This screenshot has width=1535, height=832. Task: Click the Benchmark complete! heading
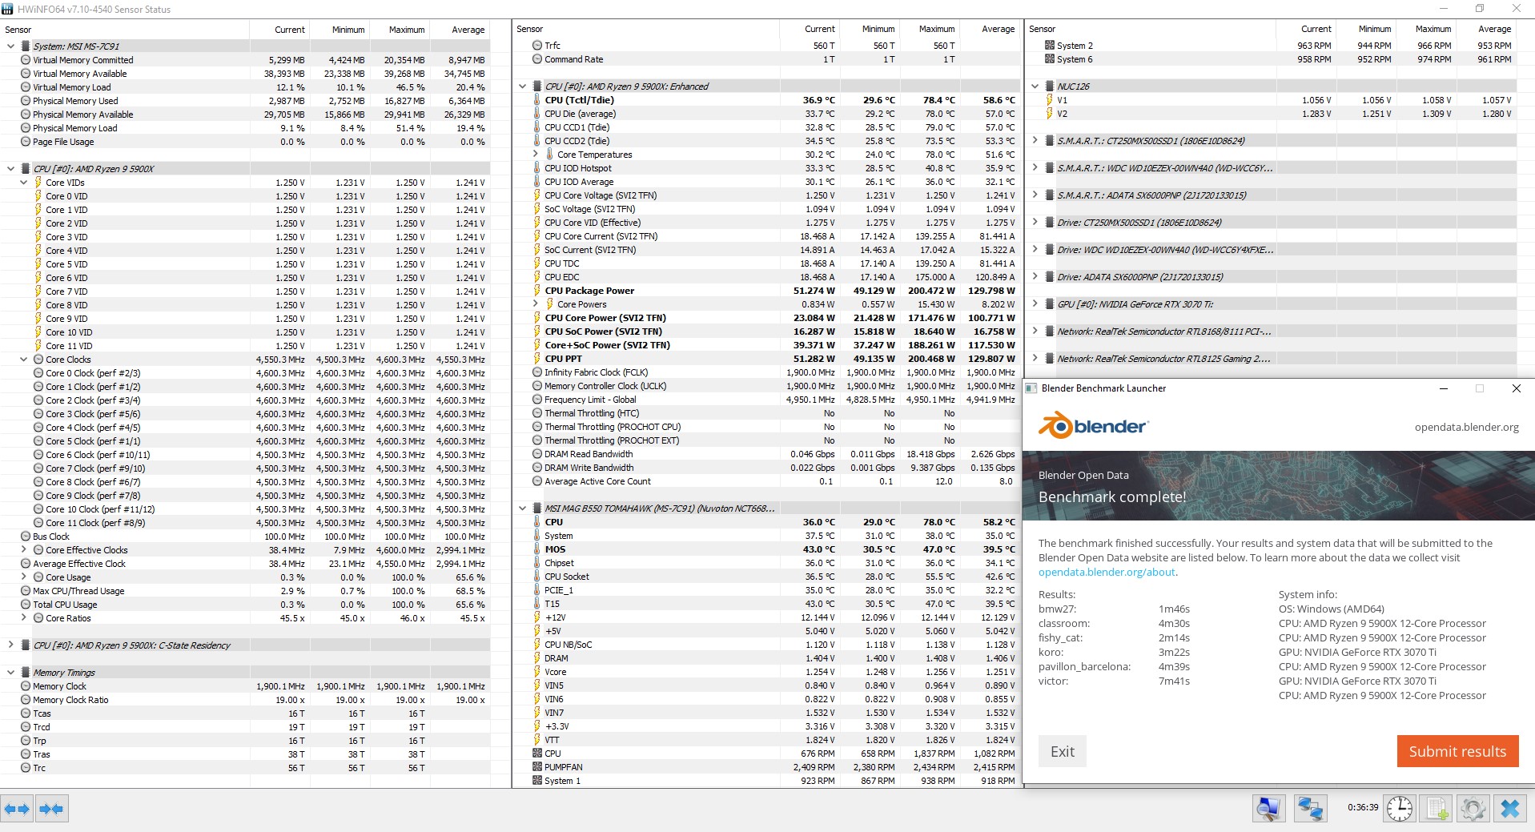(x=1112, y=496)
